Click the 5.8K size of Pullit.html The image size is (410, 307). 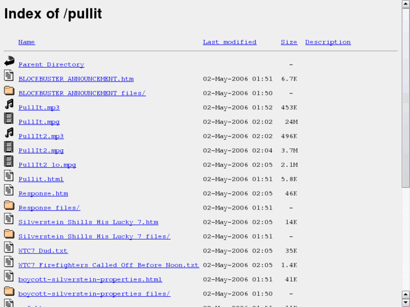(x=289, y=179)
